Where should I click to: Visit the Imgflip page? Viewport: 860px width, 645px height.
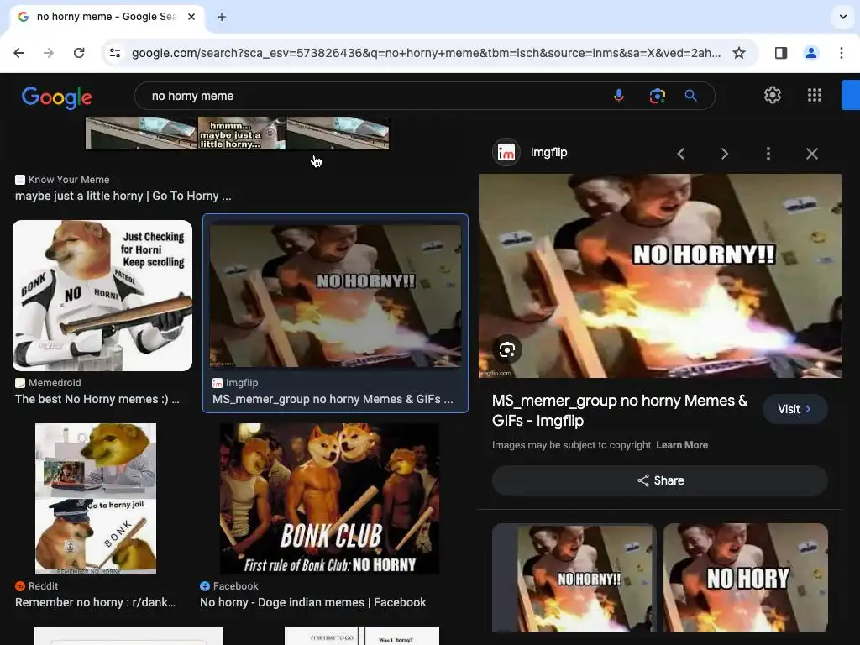pos(794,409)
